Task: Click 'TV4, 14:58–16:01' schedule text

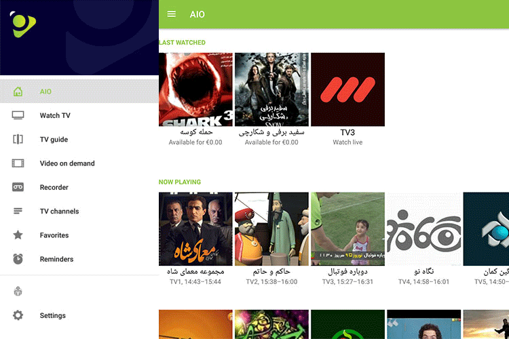Action: click(424, 281)
